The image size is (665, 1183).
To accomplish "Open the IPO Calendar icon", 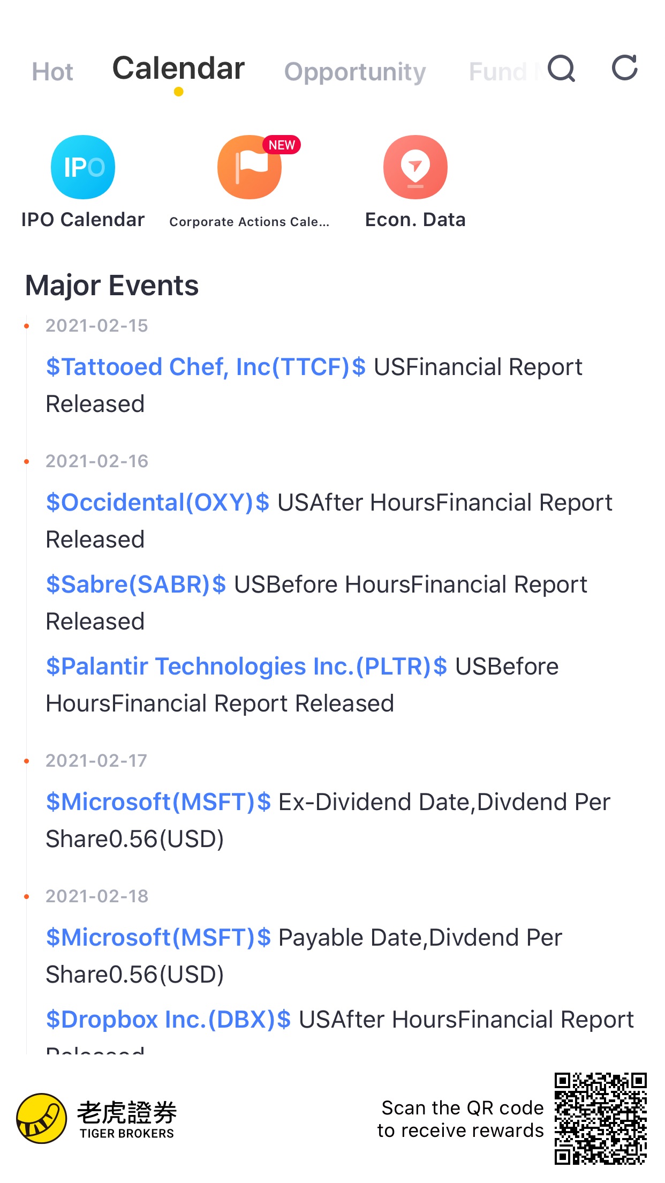I will 83,167.
